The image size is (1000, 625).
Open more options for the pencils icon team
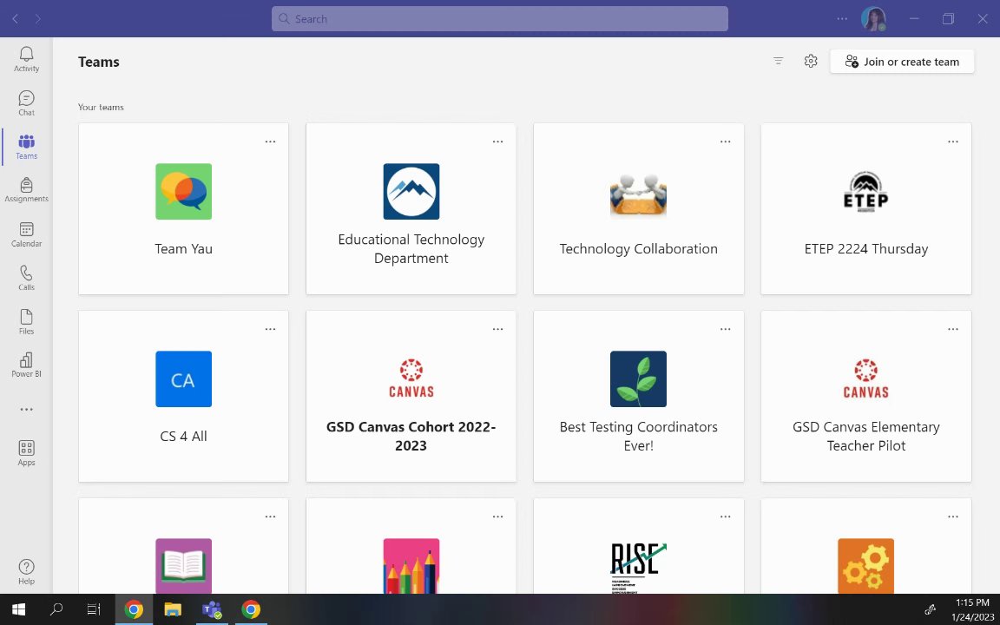(498, 516)
